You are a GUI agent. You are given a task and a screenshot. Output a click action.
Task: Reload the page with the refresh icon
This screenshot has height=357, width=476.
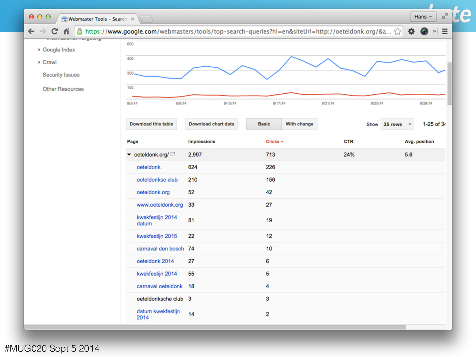pos(54,31)
